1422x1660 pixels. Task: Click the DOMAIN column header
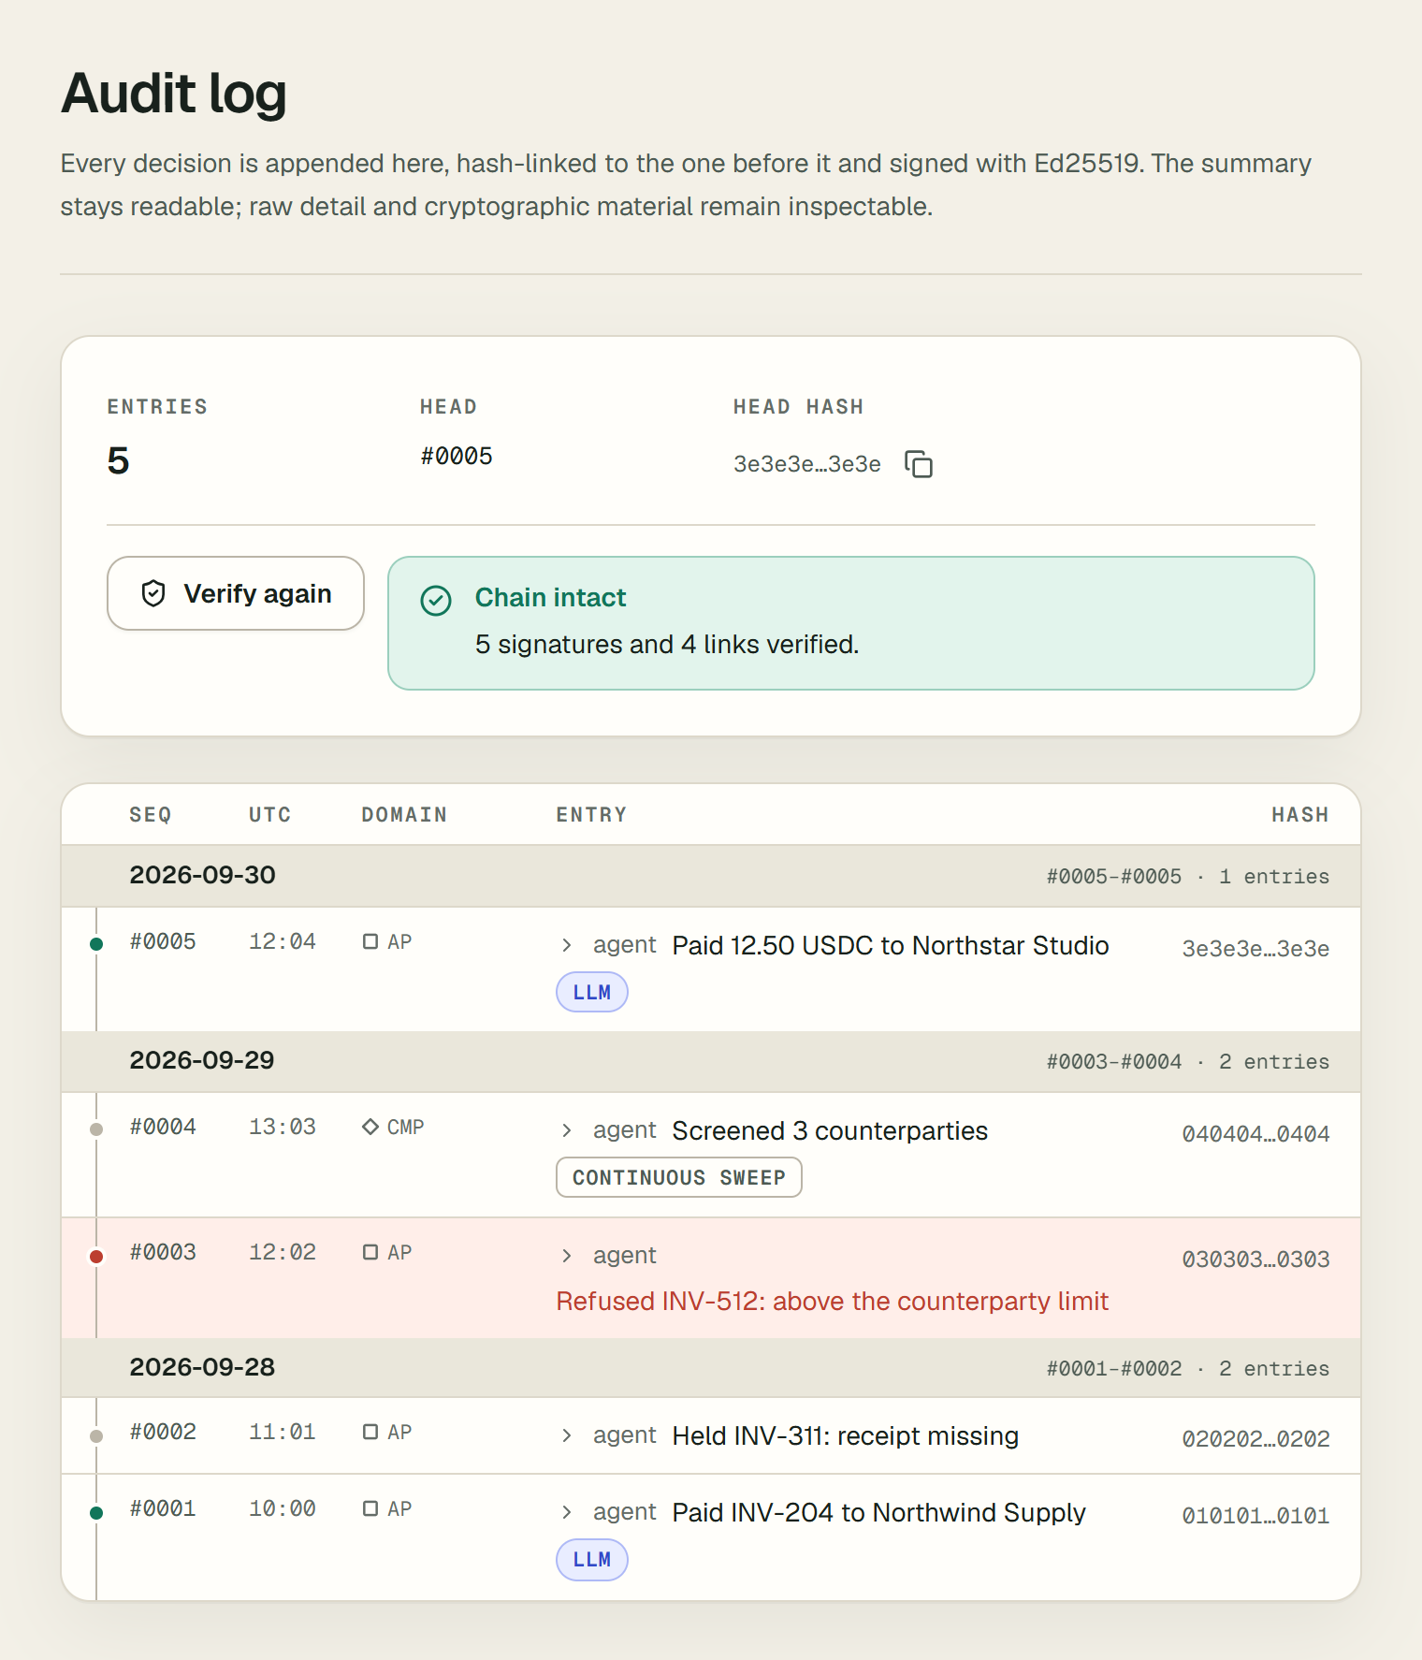pos(404,815)
